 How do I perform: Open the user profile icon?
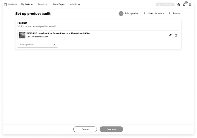(x=190, y=5)
